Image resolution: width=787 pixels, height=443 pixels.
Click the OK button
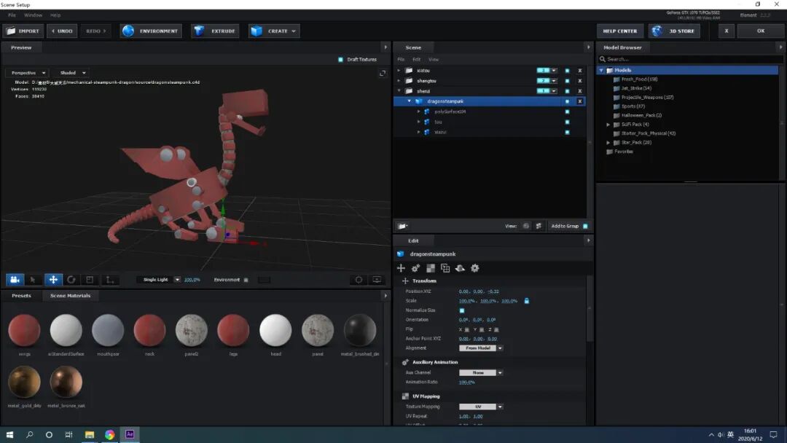760,31
